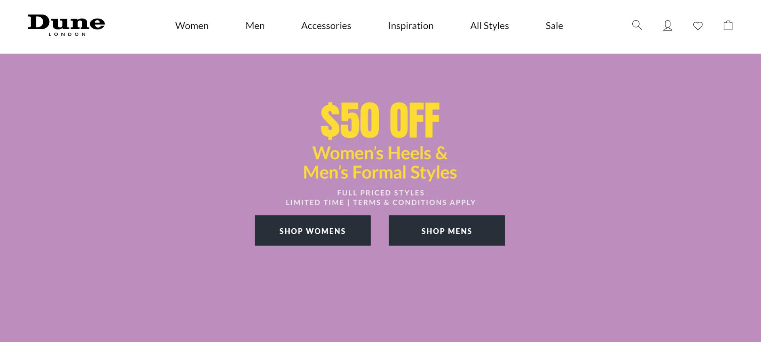Open the Men menu

tap(255, 26)
